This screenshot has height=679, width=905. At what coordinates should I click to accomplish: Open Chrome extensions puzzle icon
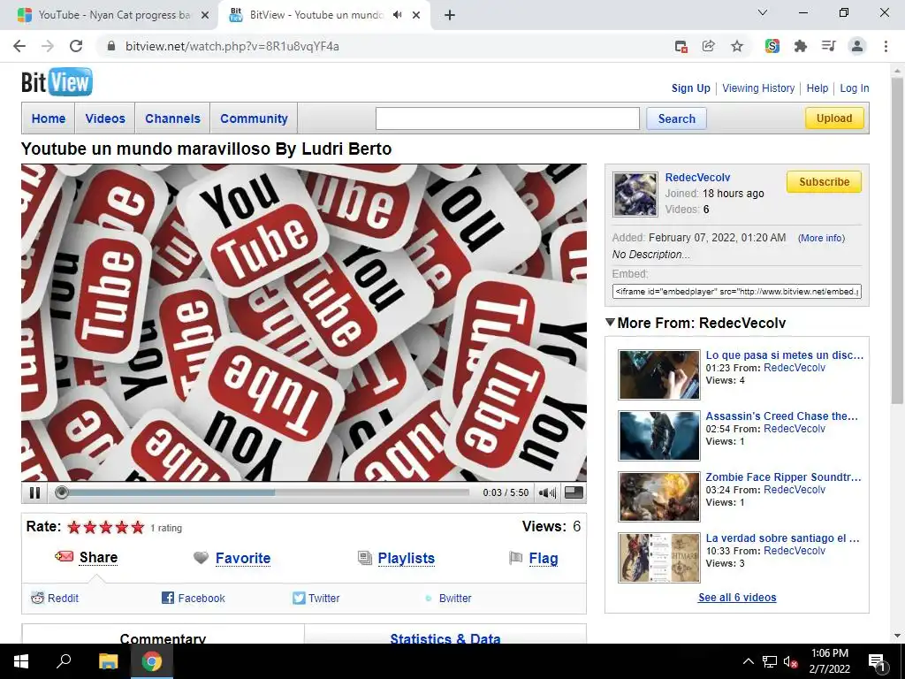click(x=800, y=46)
